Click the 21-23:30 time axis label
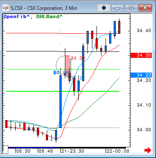 tap(73, 151)
